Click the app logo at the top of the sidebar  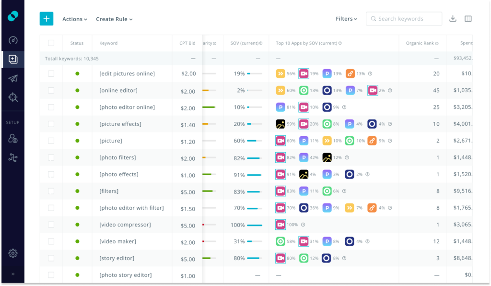click(12, 16)
